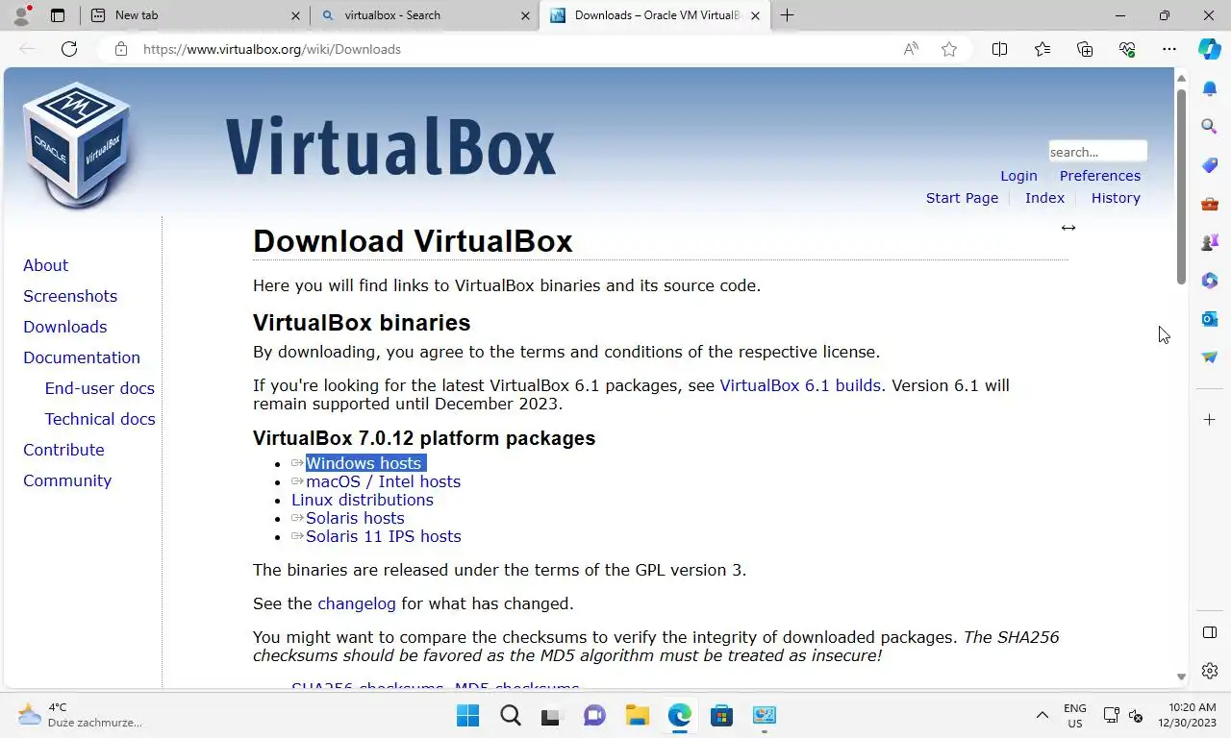The width and height of the screenshot is (1231, 738).
Task: Click scrollbar down arrow
Action: click(1181, 677)
